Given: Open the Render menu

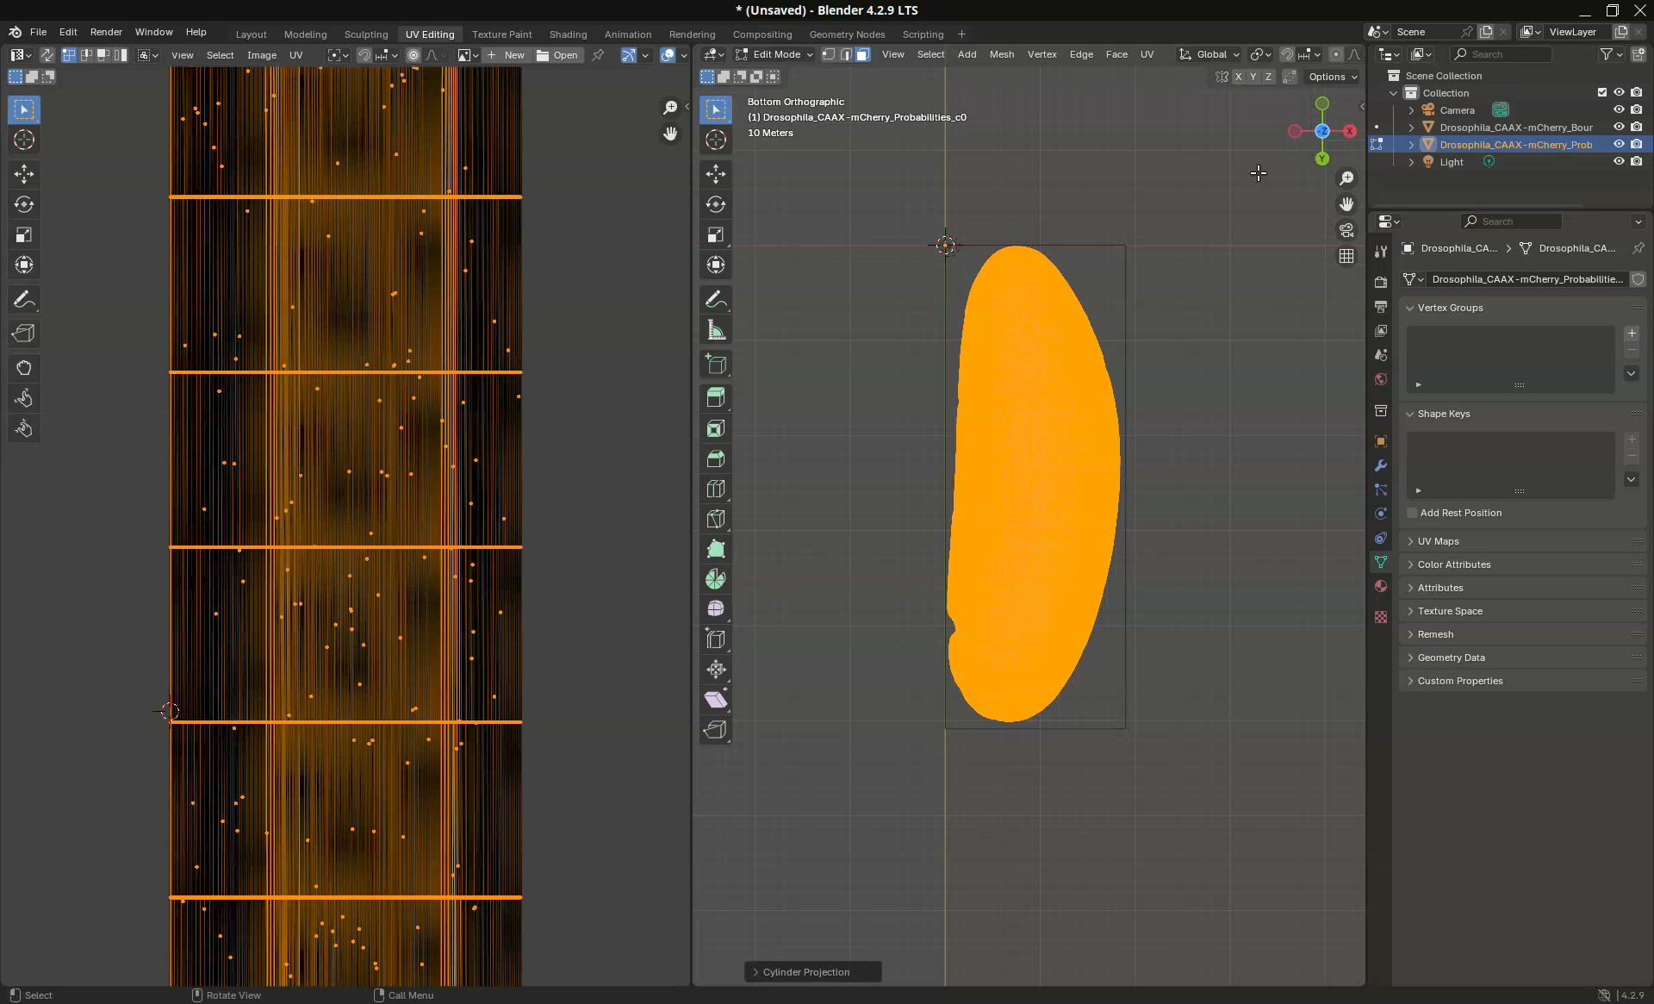Looking at the screenshot, I should tap(106, 32).
